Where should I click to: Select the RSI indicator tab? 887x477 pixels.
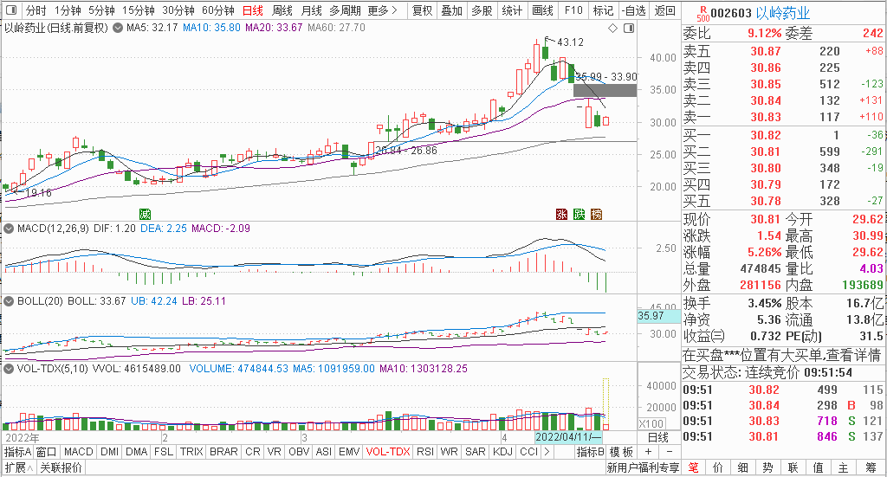click(424, 452)
